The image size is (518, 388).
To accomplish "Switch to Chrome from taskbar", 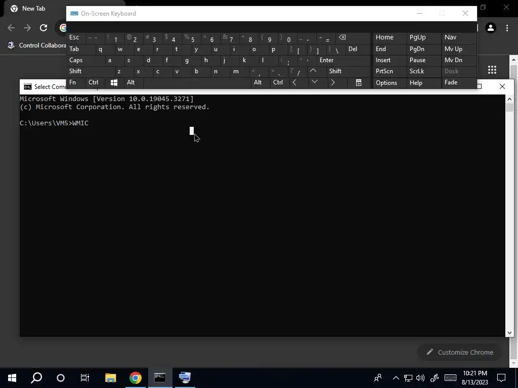I will 136,377.
